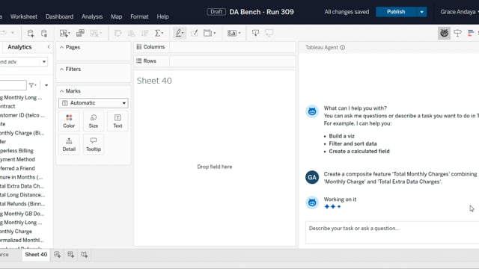Click the Duplicate sheet toolbar icon
479x269 pixels.
tap(80, 33)
